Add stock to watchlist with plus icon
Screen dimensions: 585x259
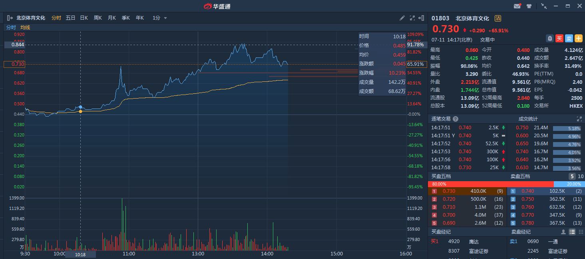(579, 38)
